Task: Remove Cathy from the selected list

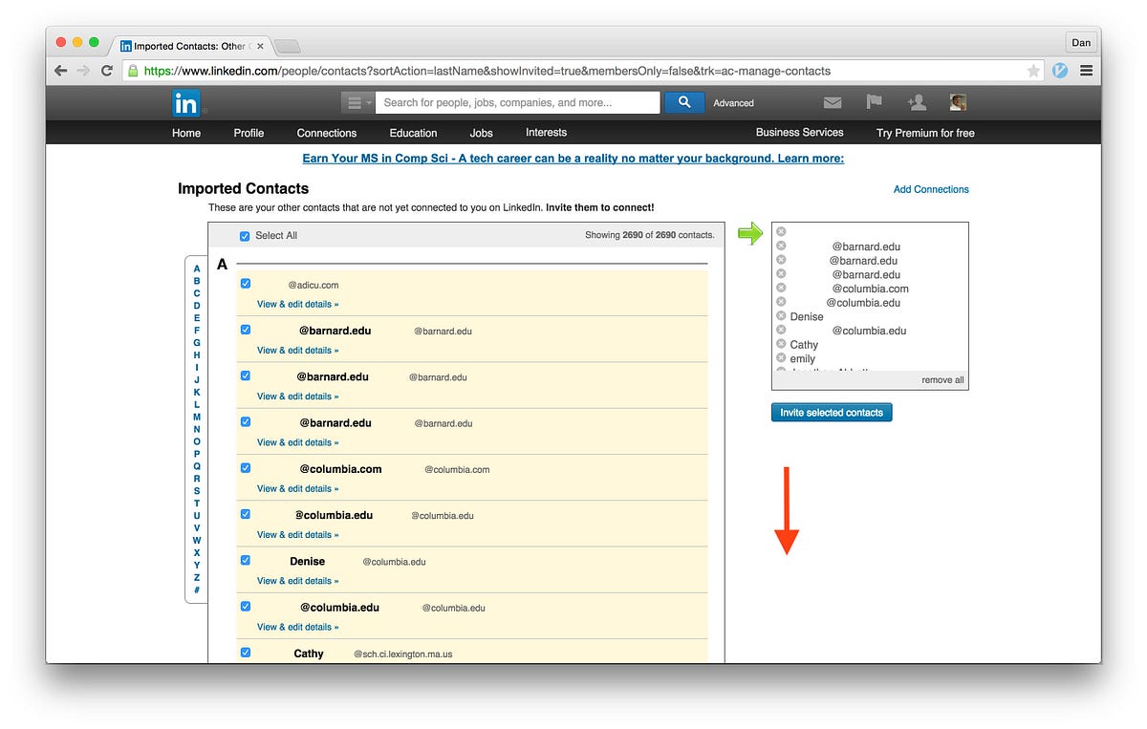Action: pyautogui.click(x=781, y=344)
